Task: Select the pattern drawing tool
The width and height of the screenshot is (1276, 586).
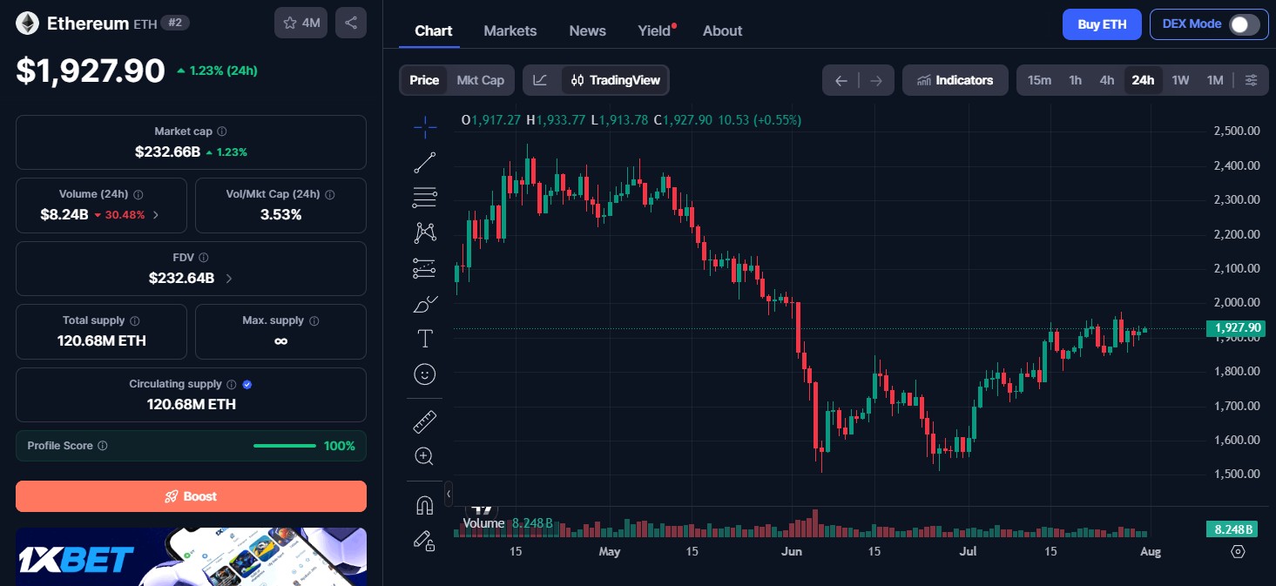Action: [x=425, y=232]
